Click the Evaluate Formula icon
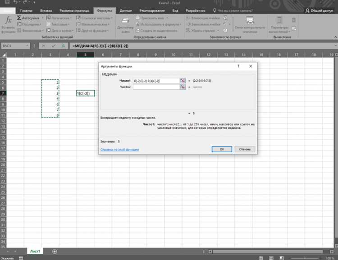338x260 pixels. coord(225,31)
